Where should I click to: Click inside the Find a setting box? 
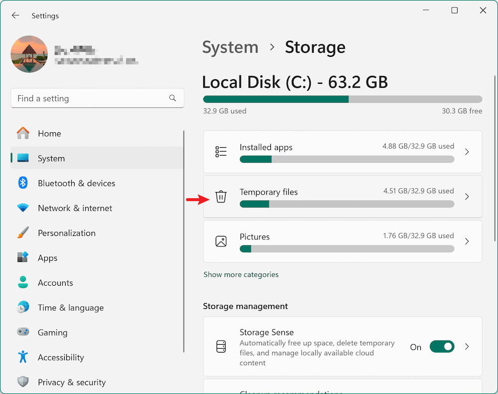pyautogui.click(x=90, y=98)
